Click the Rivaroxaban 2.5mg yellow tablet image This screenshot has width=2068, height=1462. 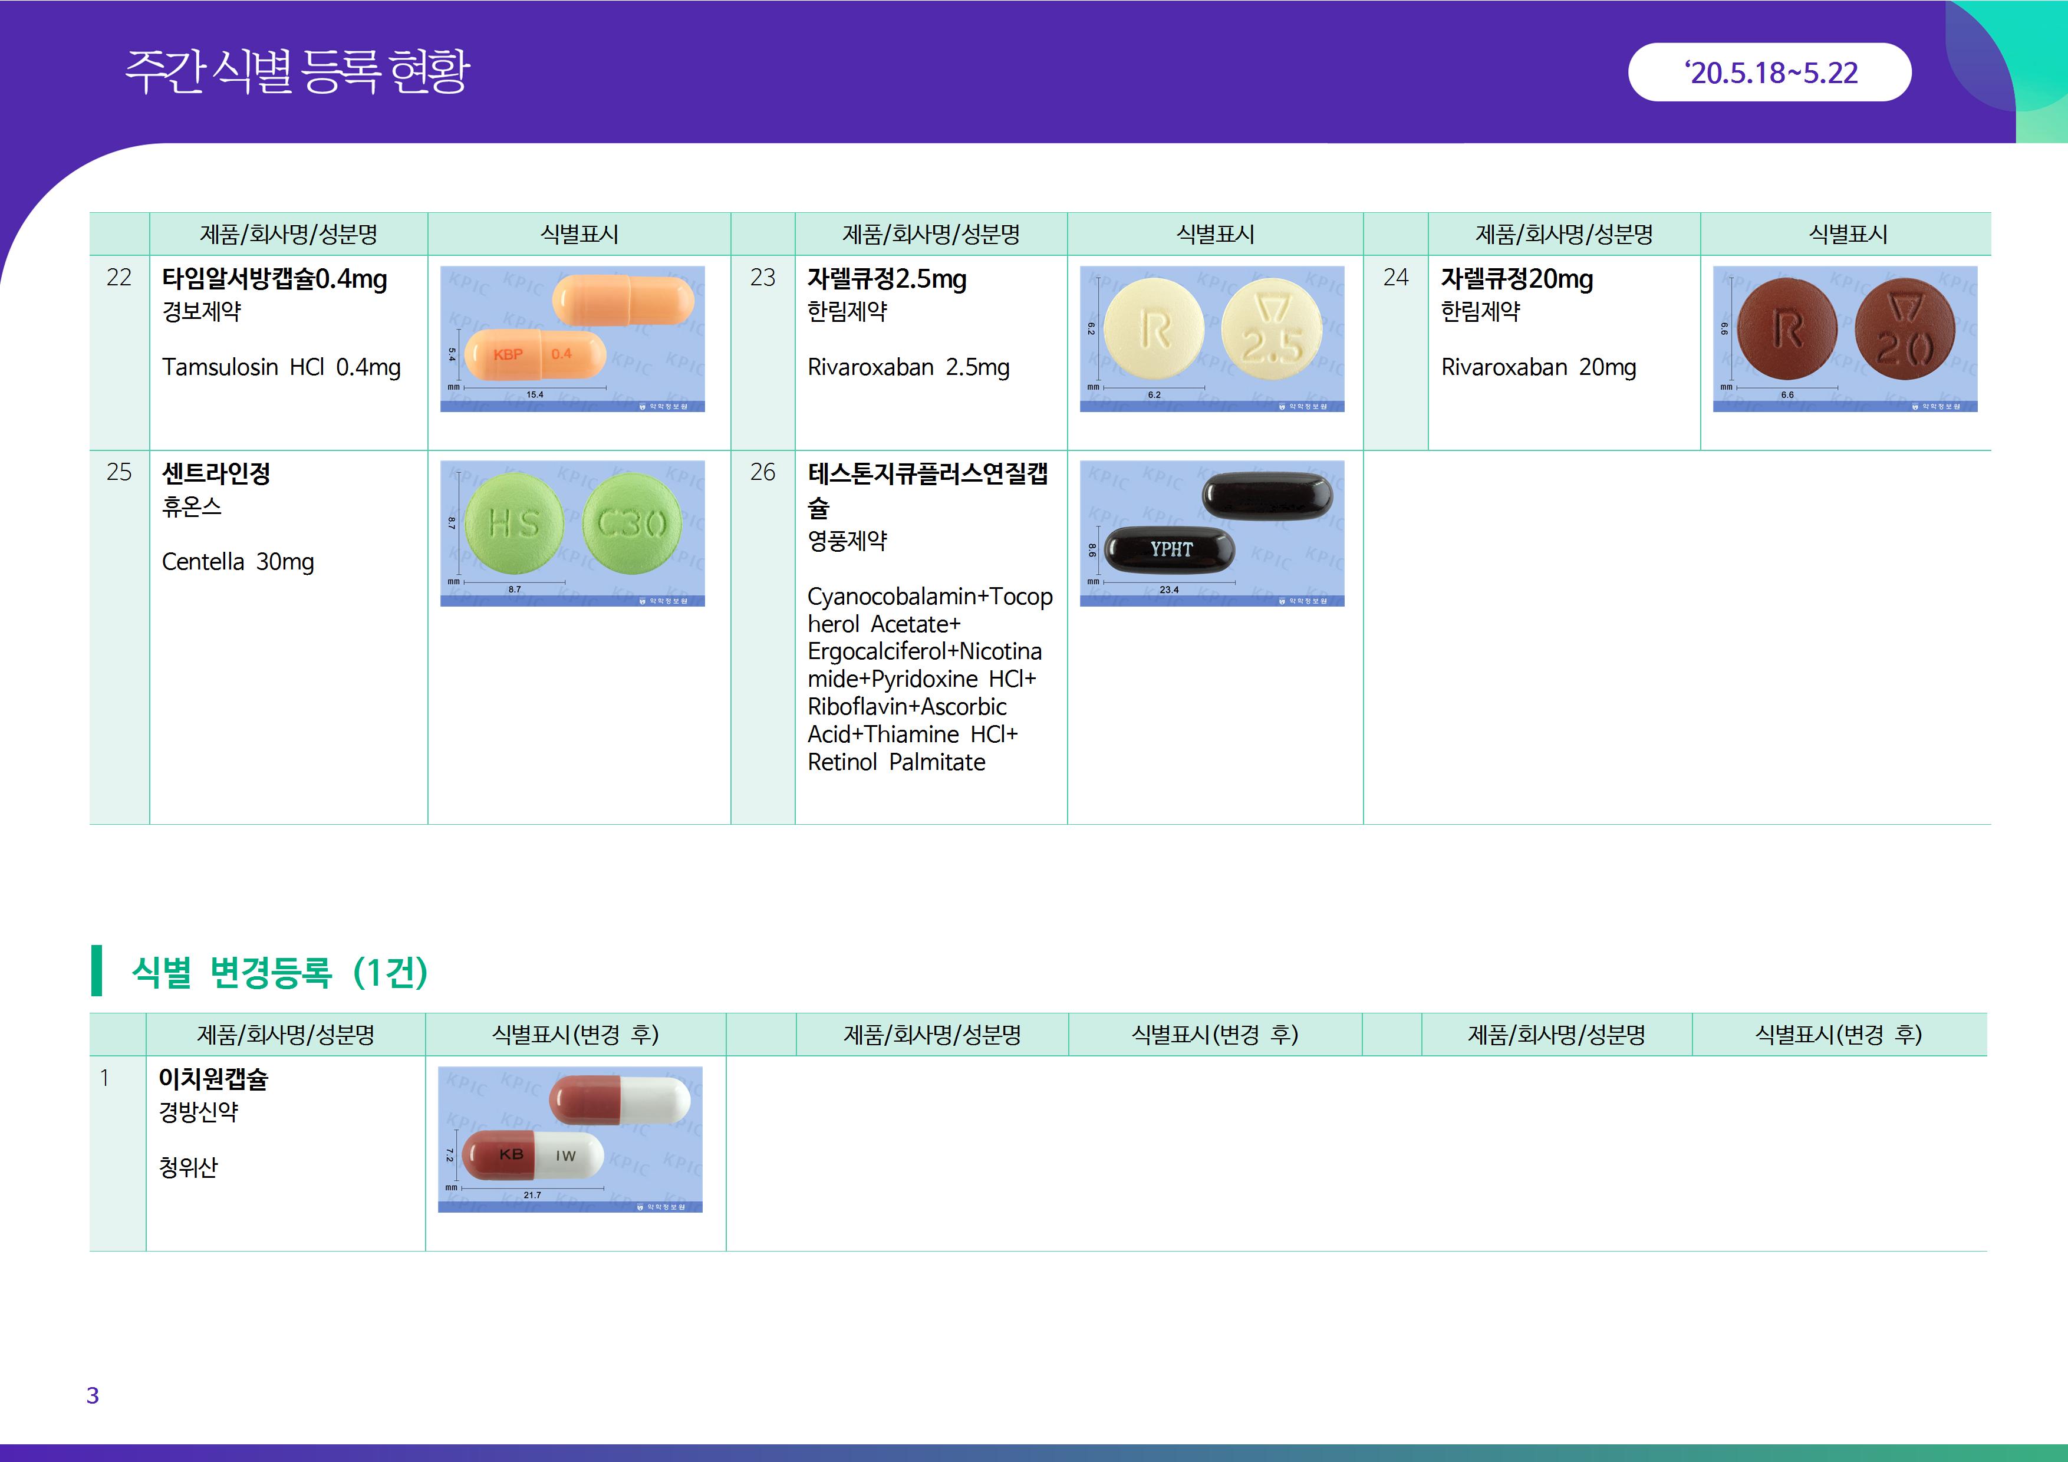point(1211,339)
